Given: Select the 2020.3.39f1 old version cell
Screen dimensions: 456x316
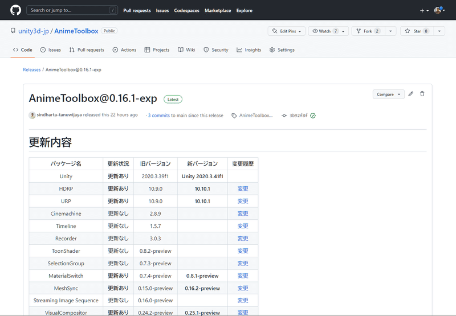Looking at the screenshot, I should 155,177.
